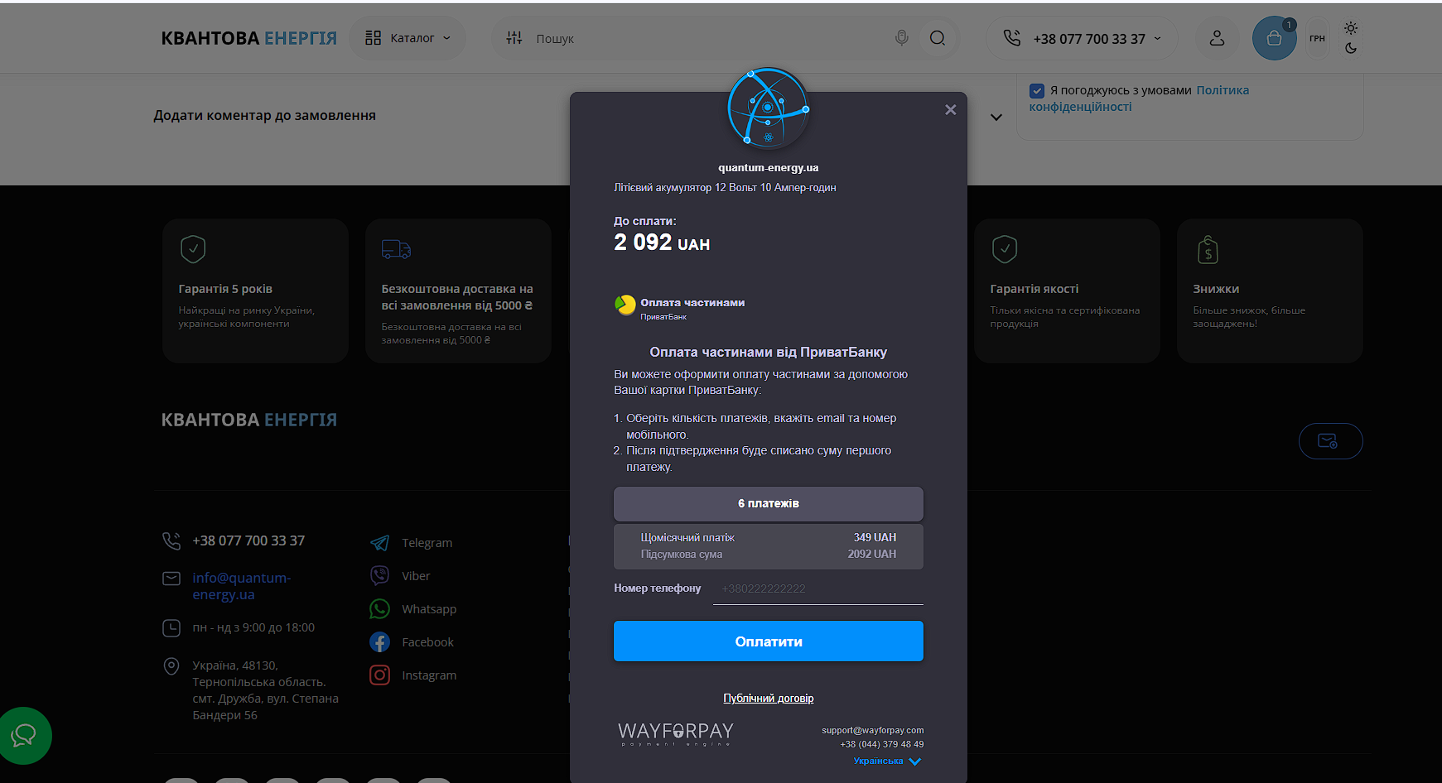The image size is (1442, 783).
Task: Click the Гарантія якості heading
Action: coord(1034,289)
